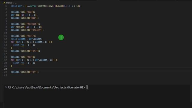
Task: Click the console.time("for") line
Action: coord(23,57)
